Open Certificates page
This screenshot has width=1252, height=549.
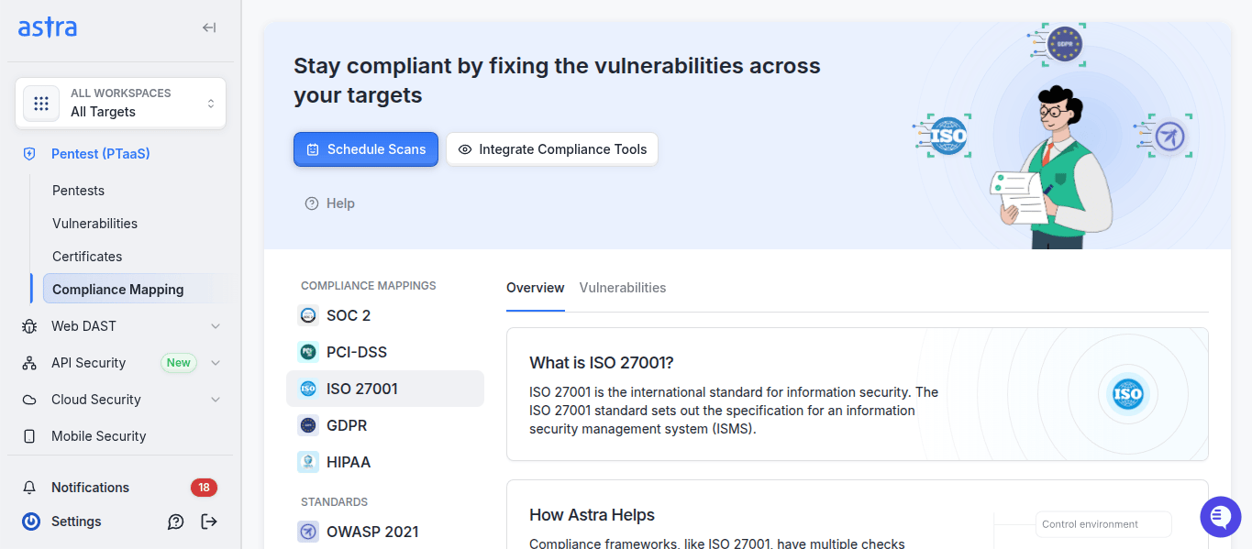[x=87, y=257]
